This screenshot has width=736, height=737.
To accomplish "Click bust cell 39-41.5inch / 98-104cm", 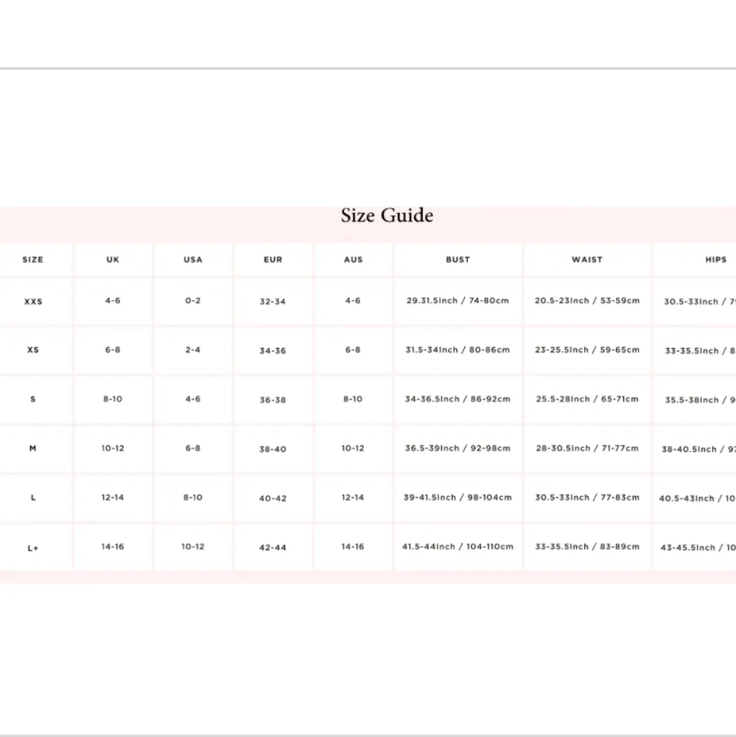I will [x=458, y=497].
